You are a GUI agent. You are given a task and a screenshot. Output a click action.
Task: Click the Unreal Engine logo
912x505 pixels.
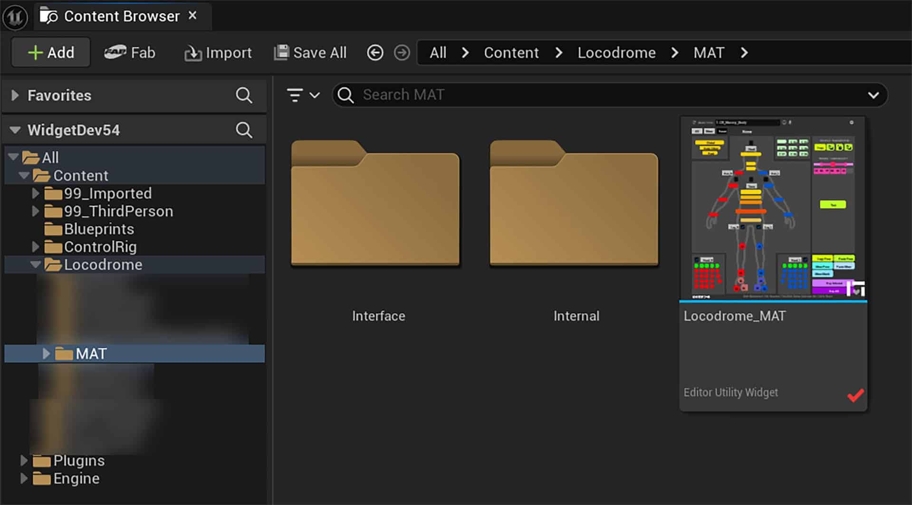[x=14, y=16]
